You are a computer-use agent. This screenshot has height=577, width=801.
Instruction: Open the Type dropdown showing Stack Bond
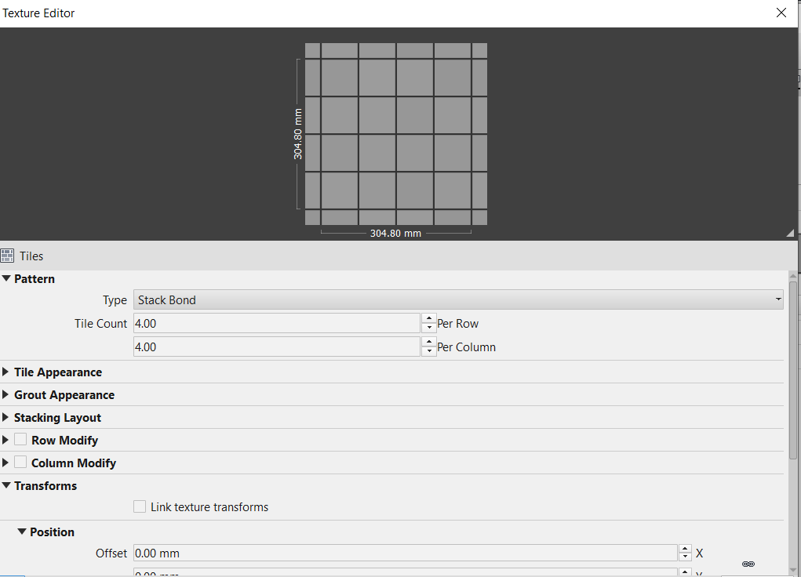coord(458,299)
